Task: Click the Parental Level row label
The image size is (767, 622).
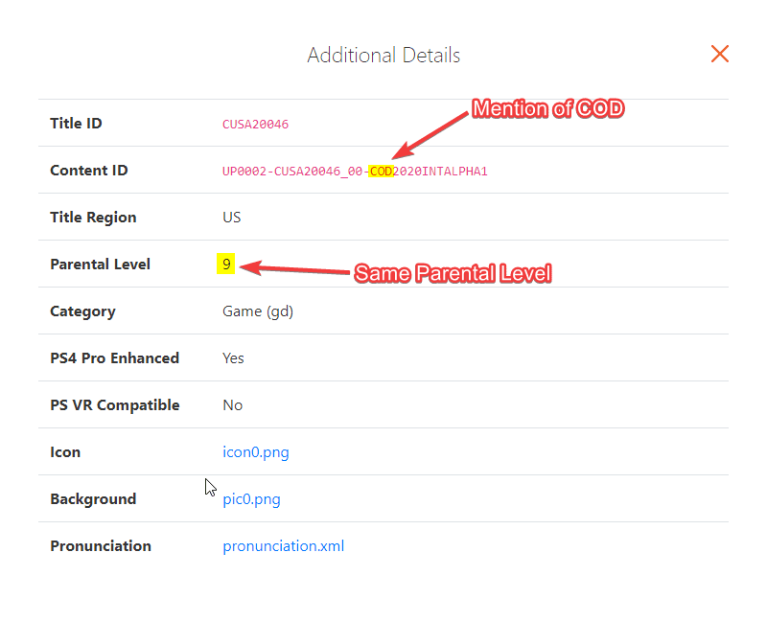Action: click(100, 265)
